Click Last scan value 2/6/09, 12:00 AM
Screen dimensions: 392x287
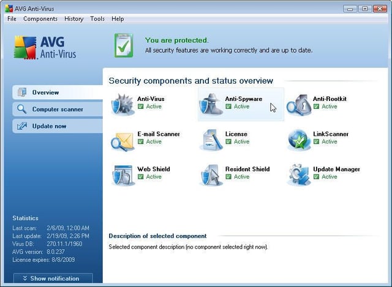68,228
